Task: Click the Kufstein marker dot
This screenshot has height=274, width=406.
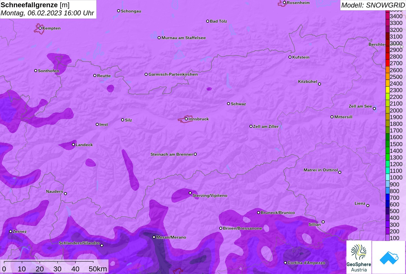Action: 290,57
